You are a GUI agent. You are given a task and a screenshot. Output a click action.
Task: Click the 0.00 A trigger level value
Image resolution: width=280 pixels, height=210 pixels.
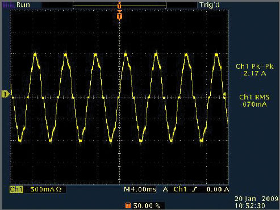tap(218, 189)
